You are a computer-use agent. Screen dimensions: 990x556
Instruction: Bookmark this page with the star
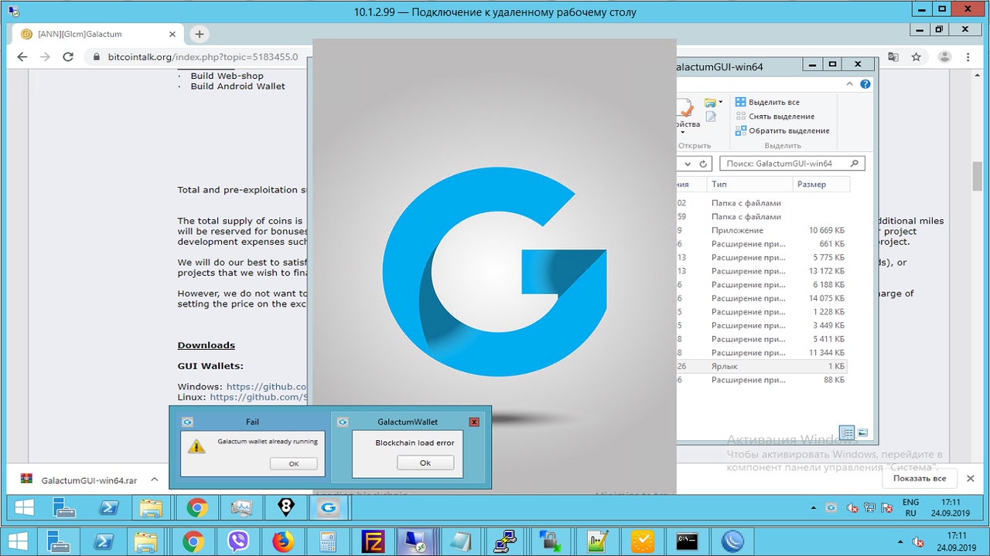tap(917, 57)
